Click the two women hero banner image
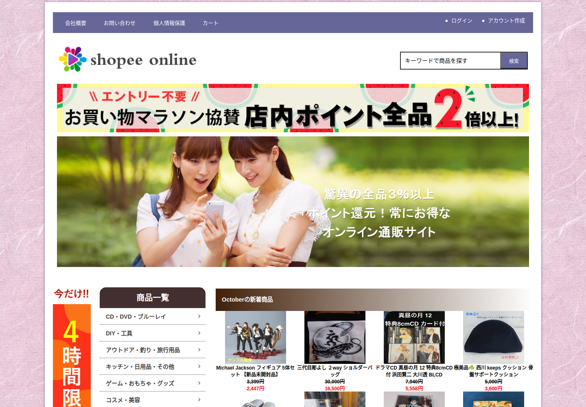Screen dimensions: 586x407 click(293, 201)
